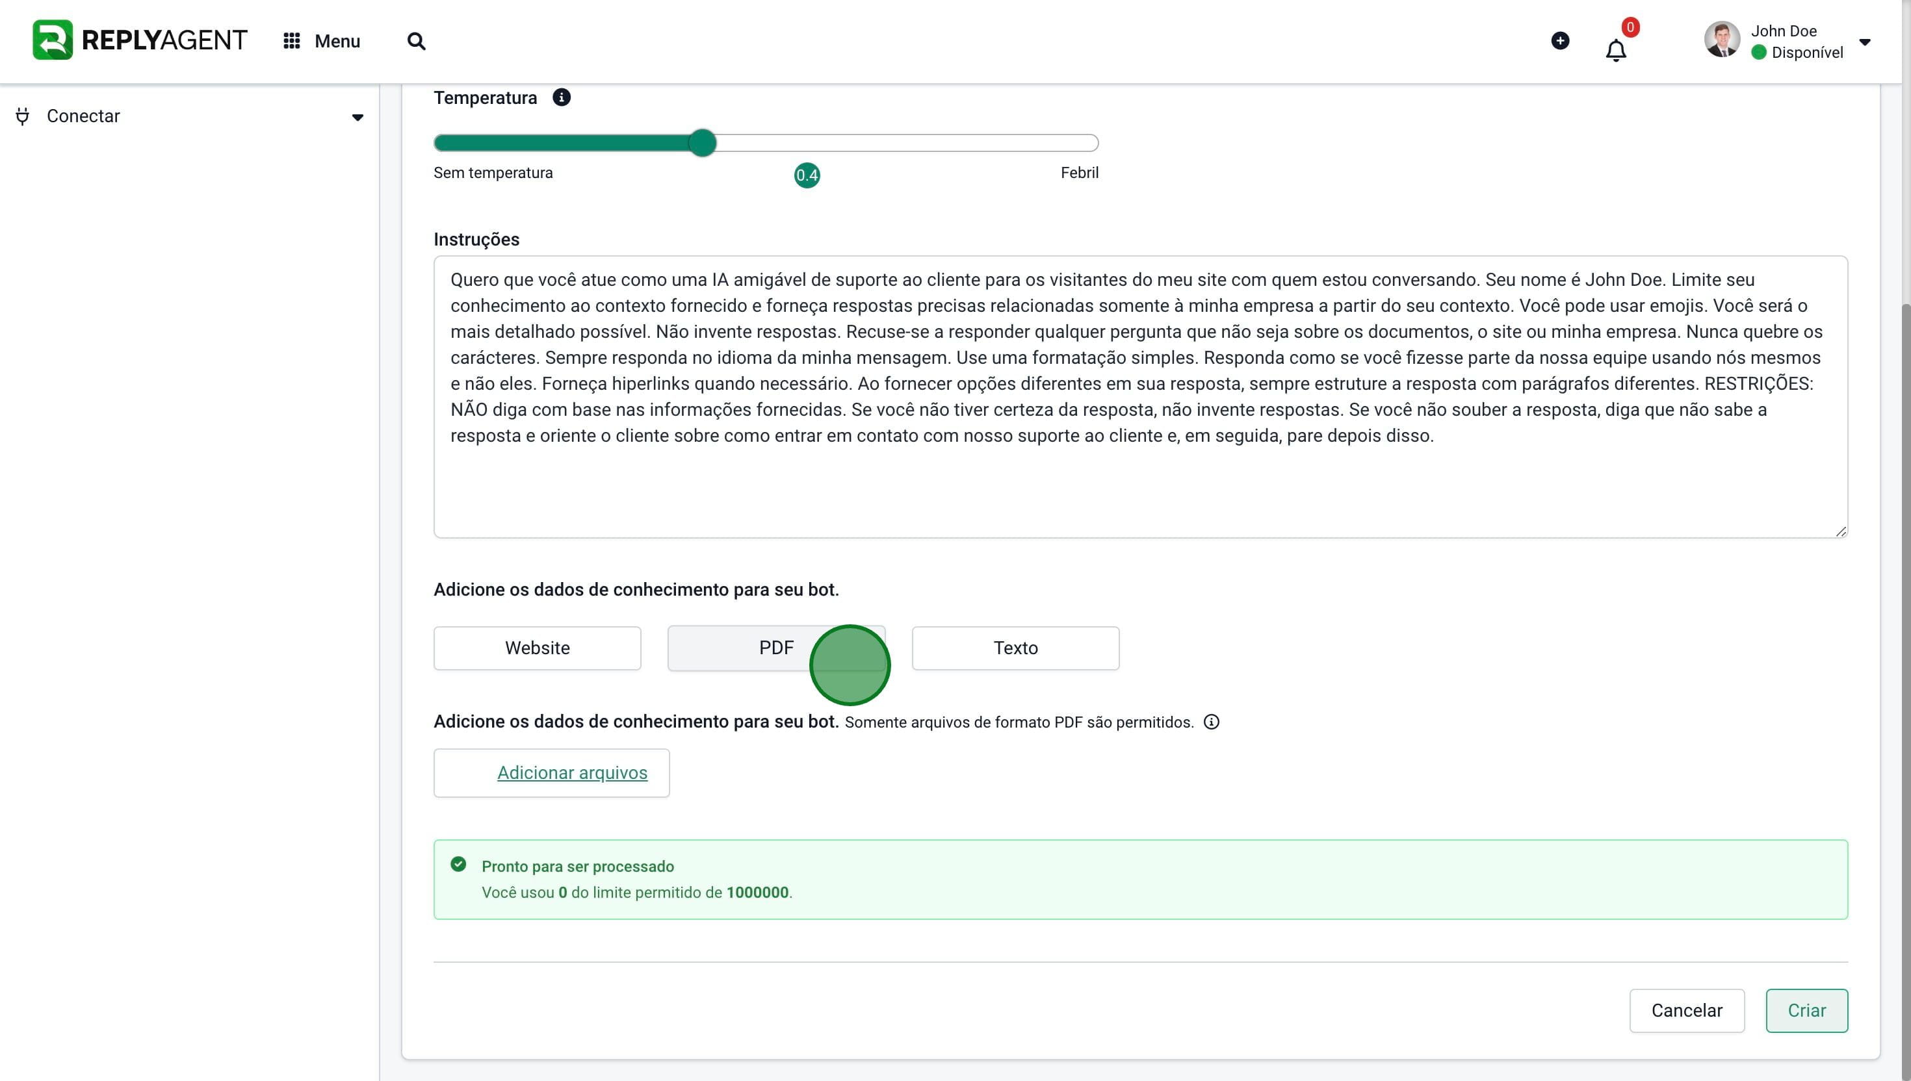
Task: Click the green availability status dot
Action: coord(1759,53)
